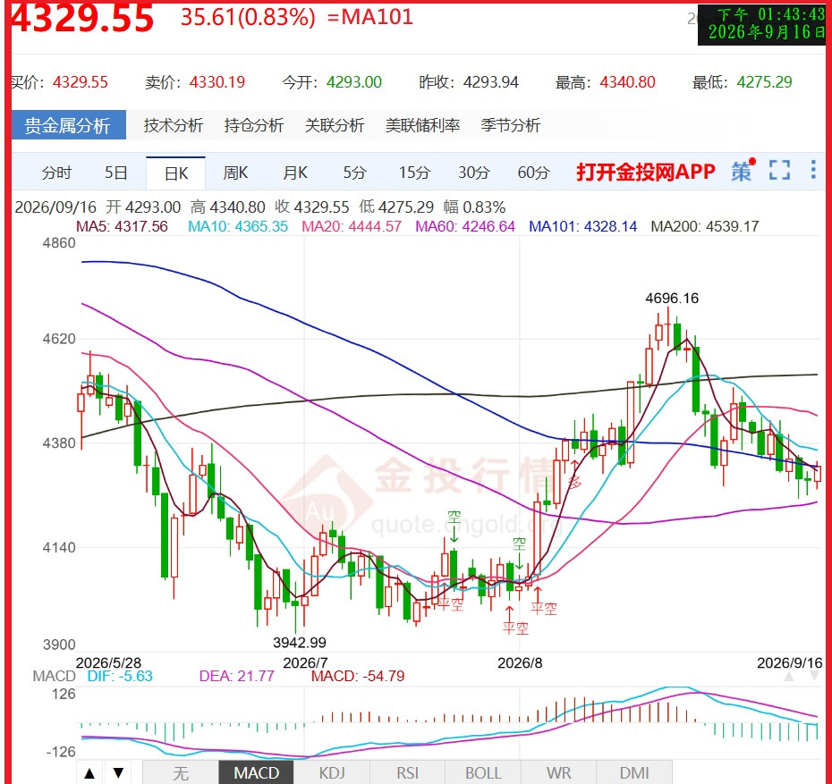Click the grey up triangle near 2026/9/16
The height and width of the screenshot is (784, 832).
click(x=789, y=677)
